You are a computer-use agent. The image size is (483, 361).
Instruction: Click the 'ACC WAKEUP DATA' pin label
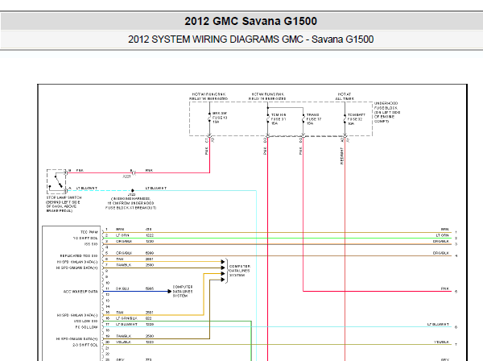(x=80, y=292)
